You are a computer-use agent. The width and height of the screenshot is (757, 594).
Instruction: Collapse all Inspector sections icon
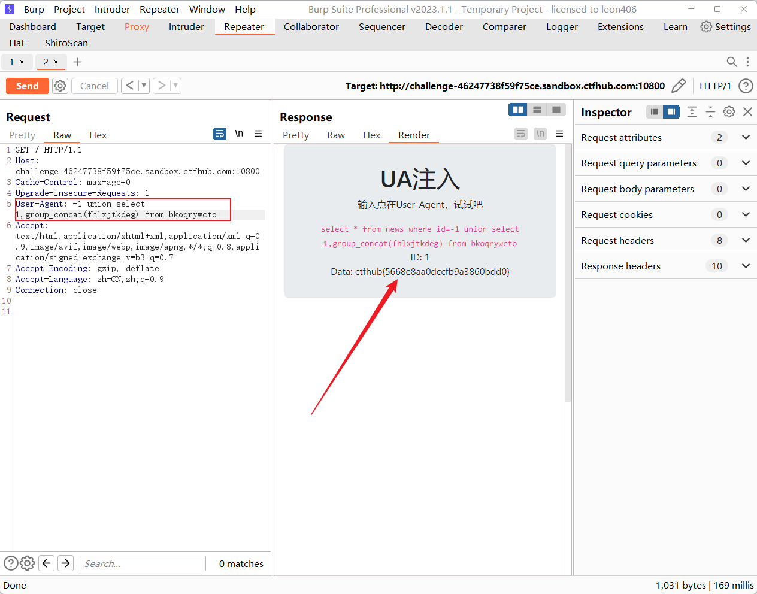710,111
